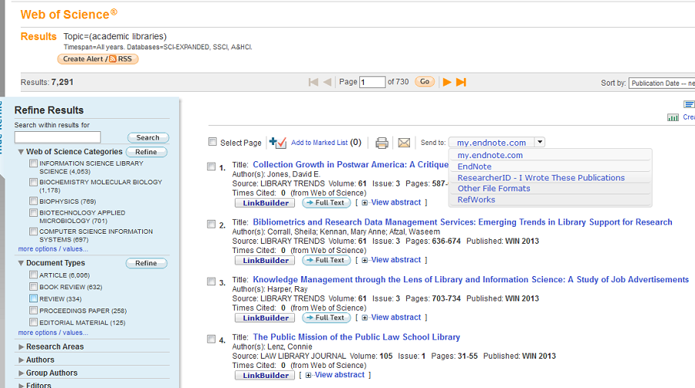Go to the first results page arrow
Image resolution: width=695 pixels, height=388 pixels.
pyautogui.click(x=314, y=83)
